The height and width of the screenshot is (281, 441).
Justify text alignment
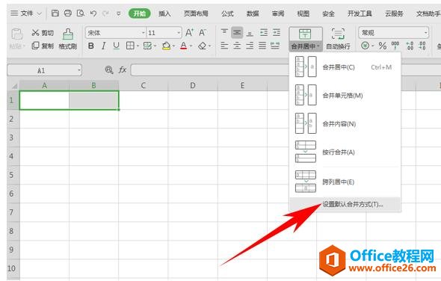click(262, 46)
